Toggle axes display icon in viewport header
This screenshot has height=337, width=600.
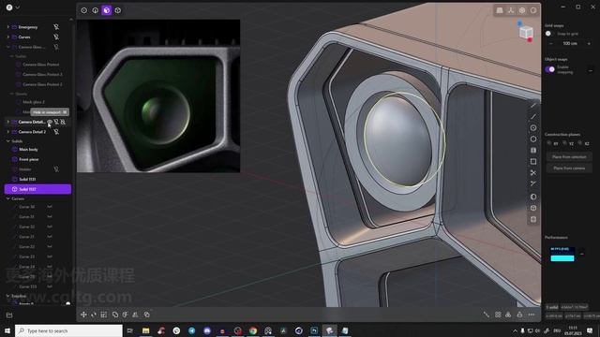511,10
